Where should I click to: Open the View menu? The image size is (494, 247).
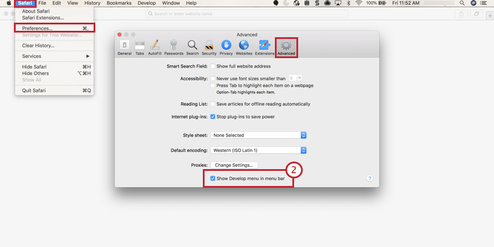[73, 3]
